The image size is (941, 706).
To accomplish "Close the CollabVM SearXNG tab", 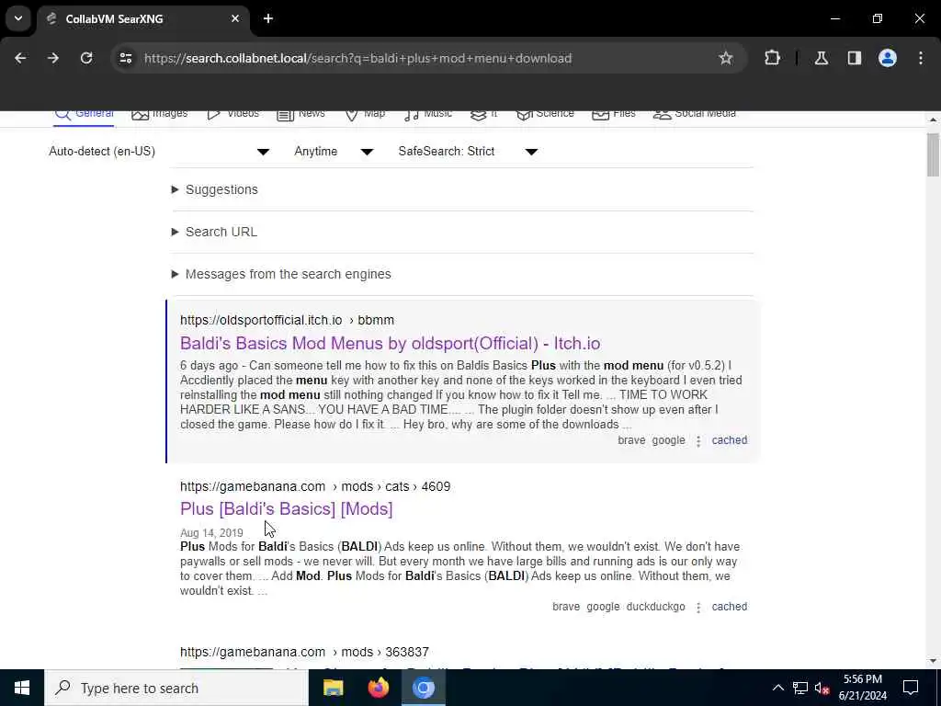I will 235,18.
